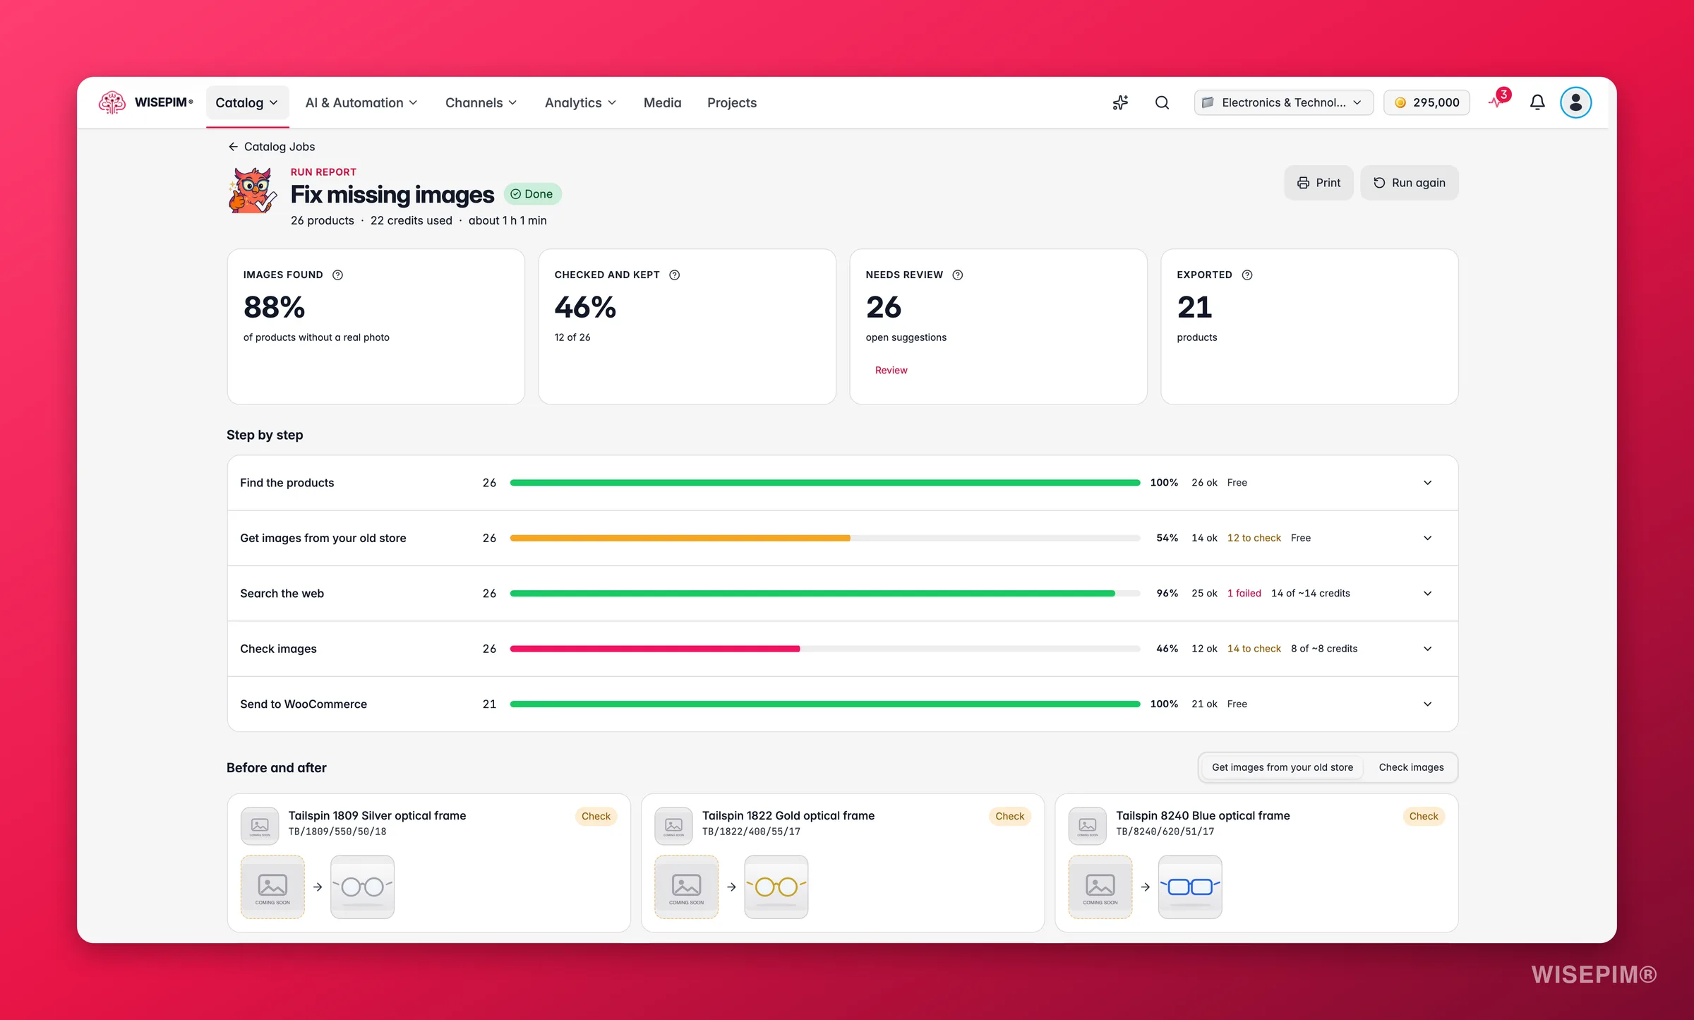Image resolution: width=1694 pixels, height=1020 pixels.
Task: Click the Send to WooCommerce progress bar
Action: (824, 704)
